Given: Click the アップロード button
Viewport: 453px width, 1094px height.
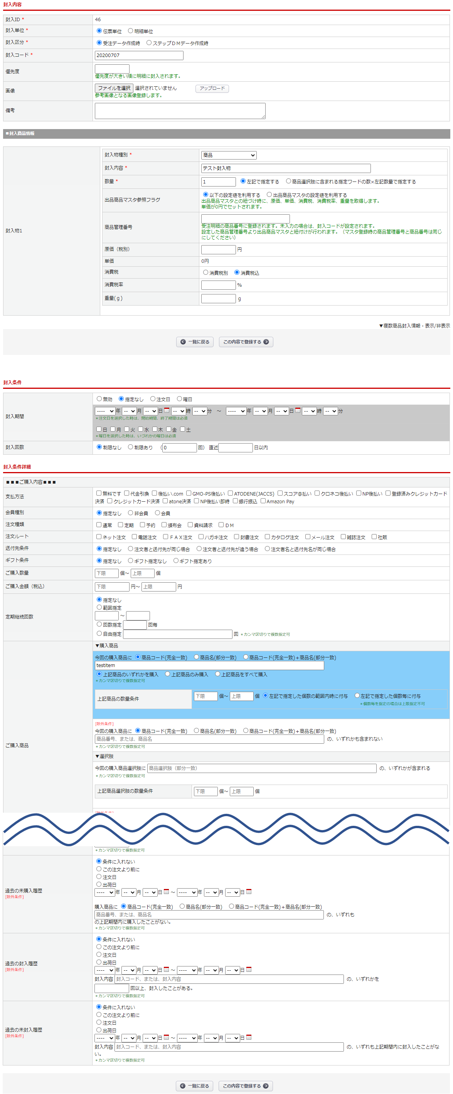Looking at the screenshot, I should tap(212, 88).
